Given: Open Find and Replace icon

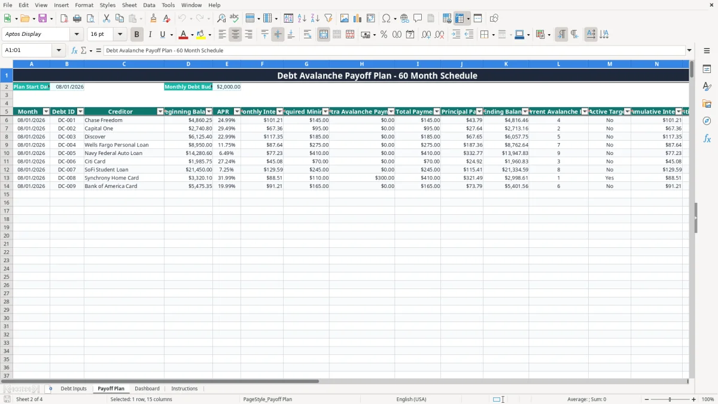Looking at the screenshot, I should tap(221, 19).
